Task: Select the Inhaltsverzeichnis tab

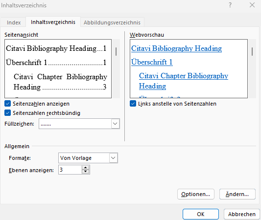Action: coord(53,22)
